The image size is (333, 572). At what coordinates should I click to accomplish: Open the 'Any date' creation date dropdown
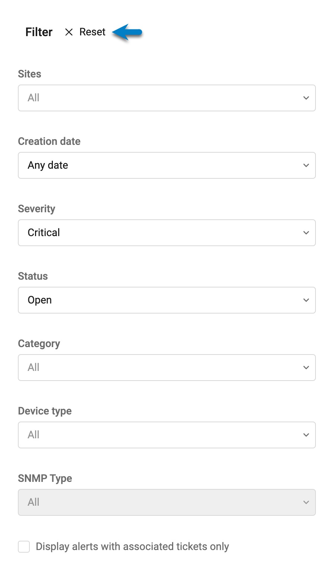point(167,165)
